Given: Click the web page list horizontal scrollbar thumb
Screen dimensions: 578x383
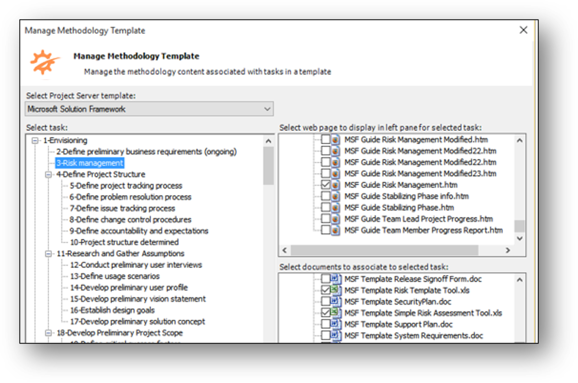Looking at the screenshot, I should [384, 250].
